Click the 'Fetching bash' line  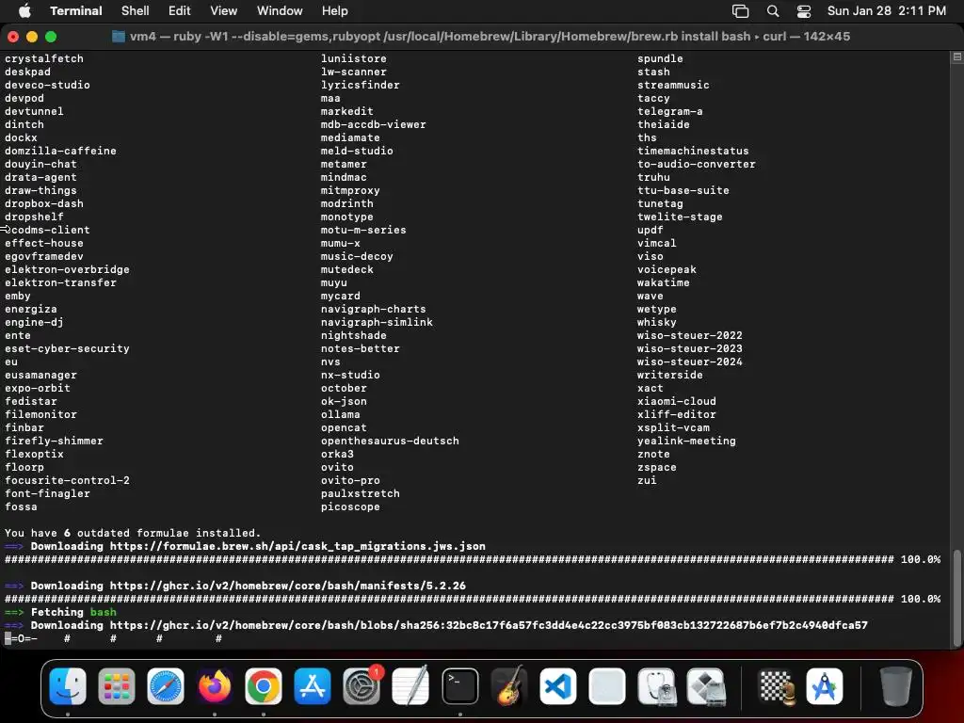coord(60,612)
